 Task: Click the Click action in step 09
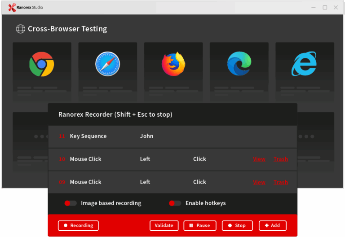(x=199, y=182)
